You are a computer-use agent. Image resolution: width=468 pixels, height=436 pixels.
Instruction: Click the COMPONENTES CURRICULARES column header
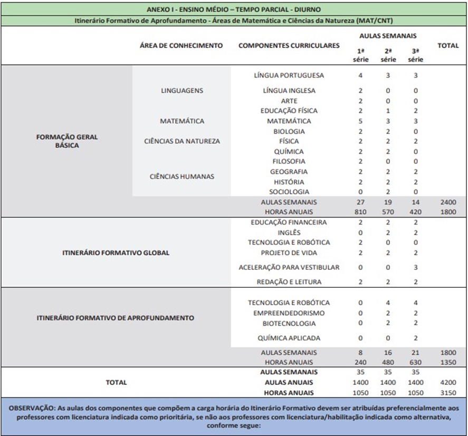(289, 46)
